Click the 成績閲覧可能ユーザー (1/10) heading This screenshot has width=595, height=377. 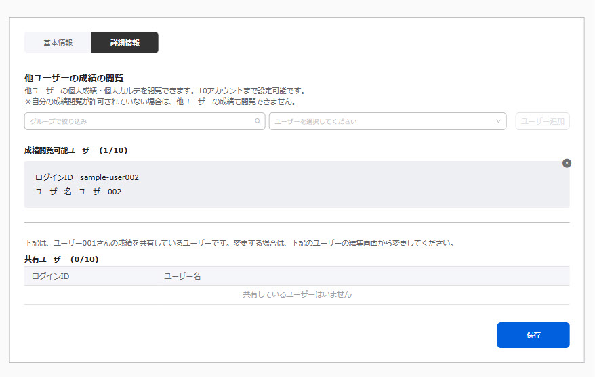(76, 150)
